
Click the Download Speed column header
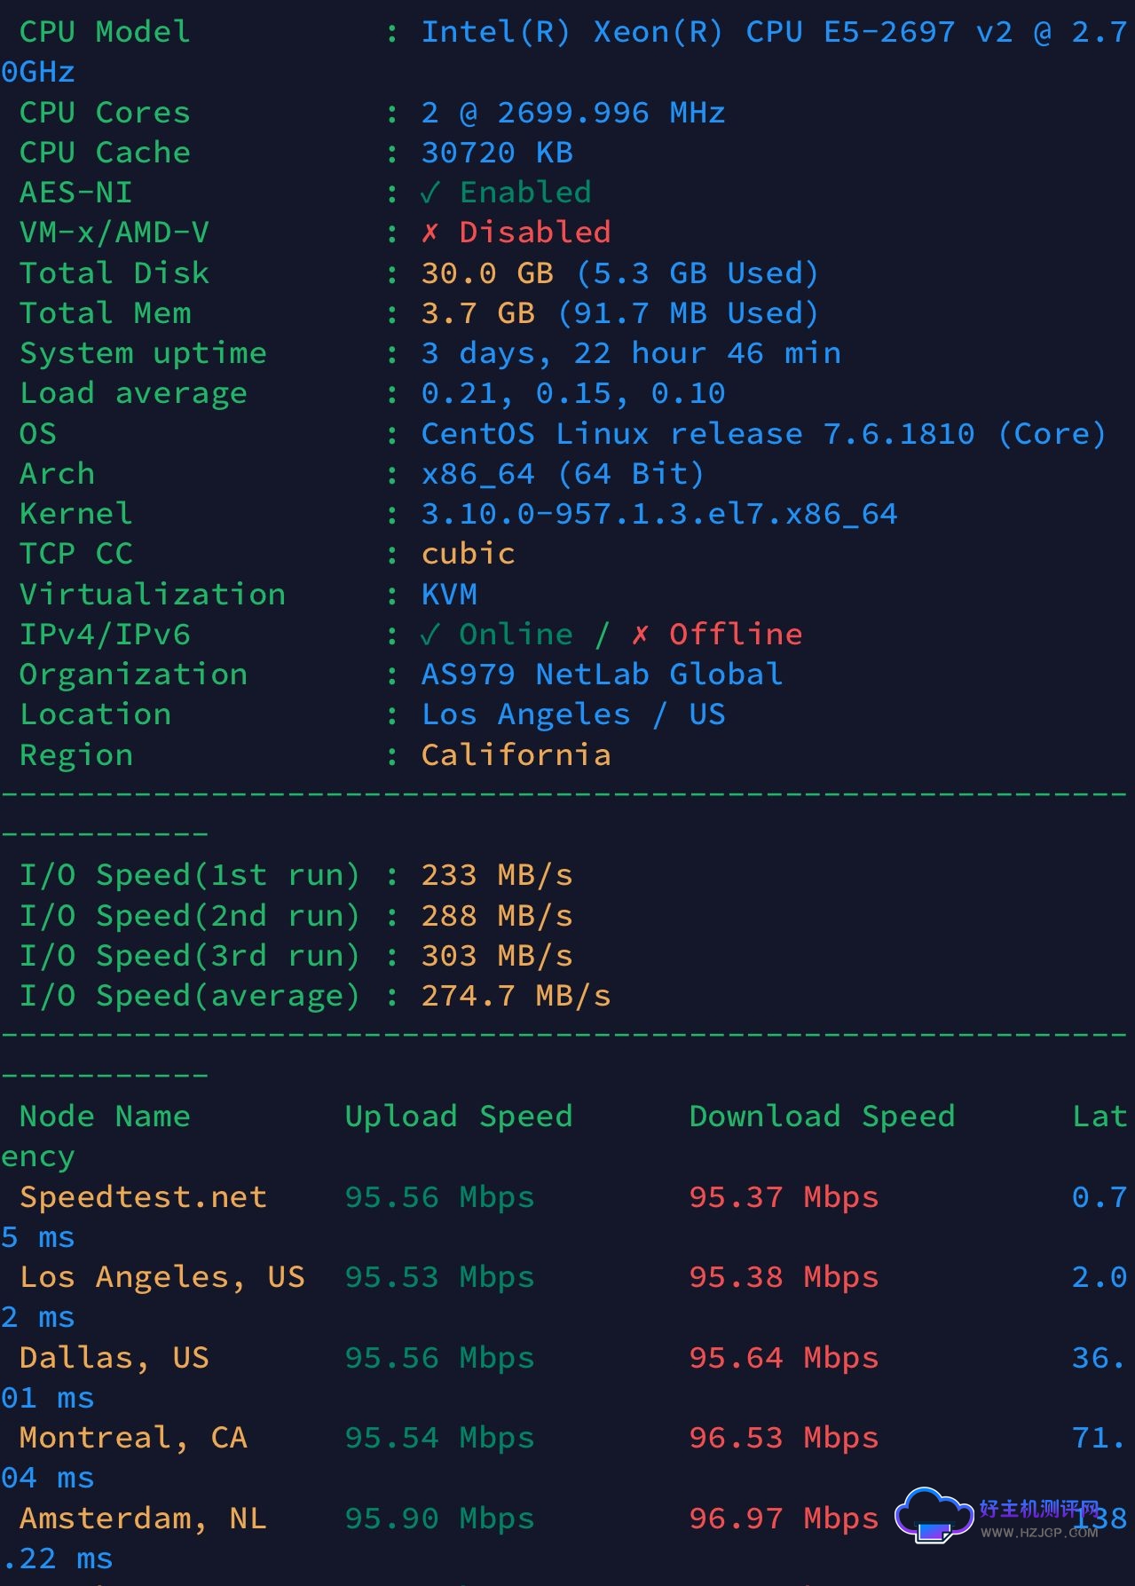[822, 1117]
